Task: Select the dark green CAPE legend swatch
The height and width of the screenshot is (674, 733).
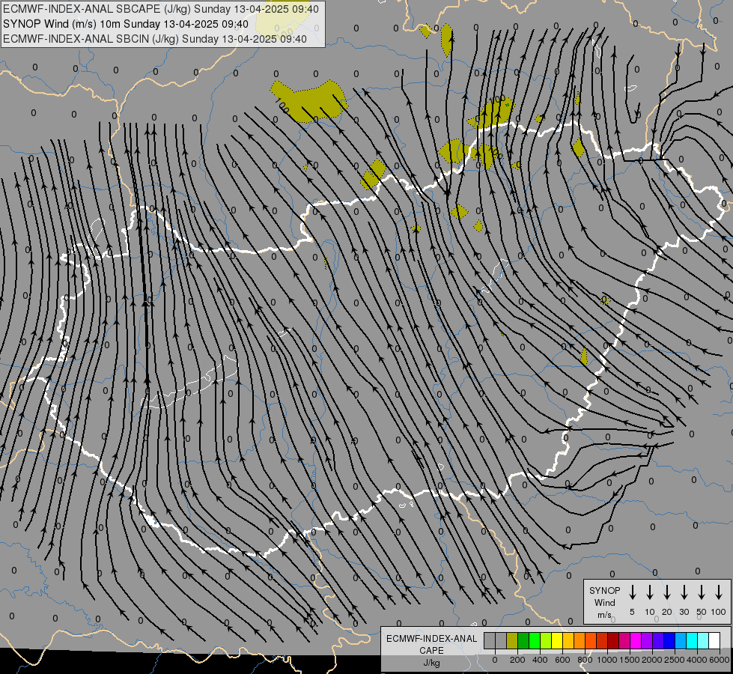Action: (x=523, y=641)
